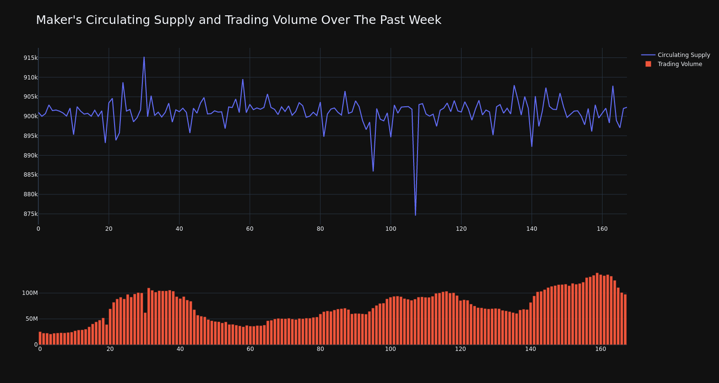
Task: Click the 910k y-axis label
Action: 31,78
